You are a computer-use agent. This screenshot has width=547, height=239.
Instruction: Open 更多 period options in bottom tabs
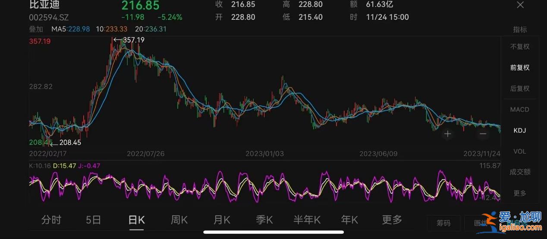(x=392, y=220)
